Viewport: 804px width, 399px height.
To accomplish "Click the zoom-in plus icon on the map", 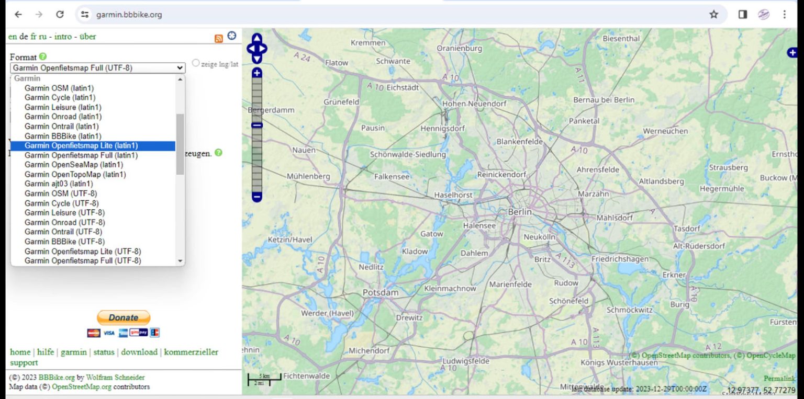I will (x=256, y=73).
